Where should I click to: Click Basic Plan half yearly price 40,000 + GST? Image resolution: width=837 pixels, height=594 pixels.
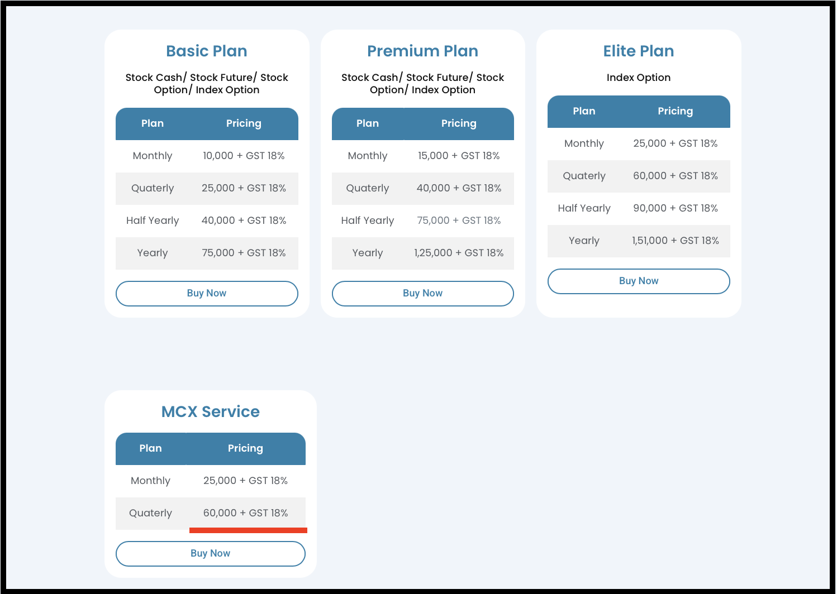tap(244, 221)
